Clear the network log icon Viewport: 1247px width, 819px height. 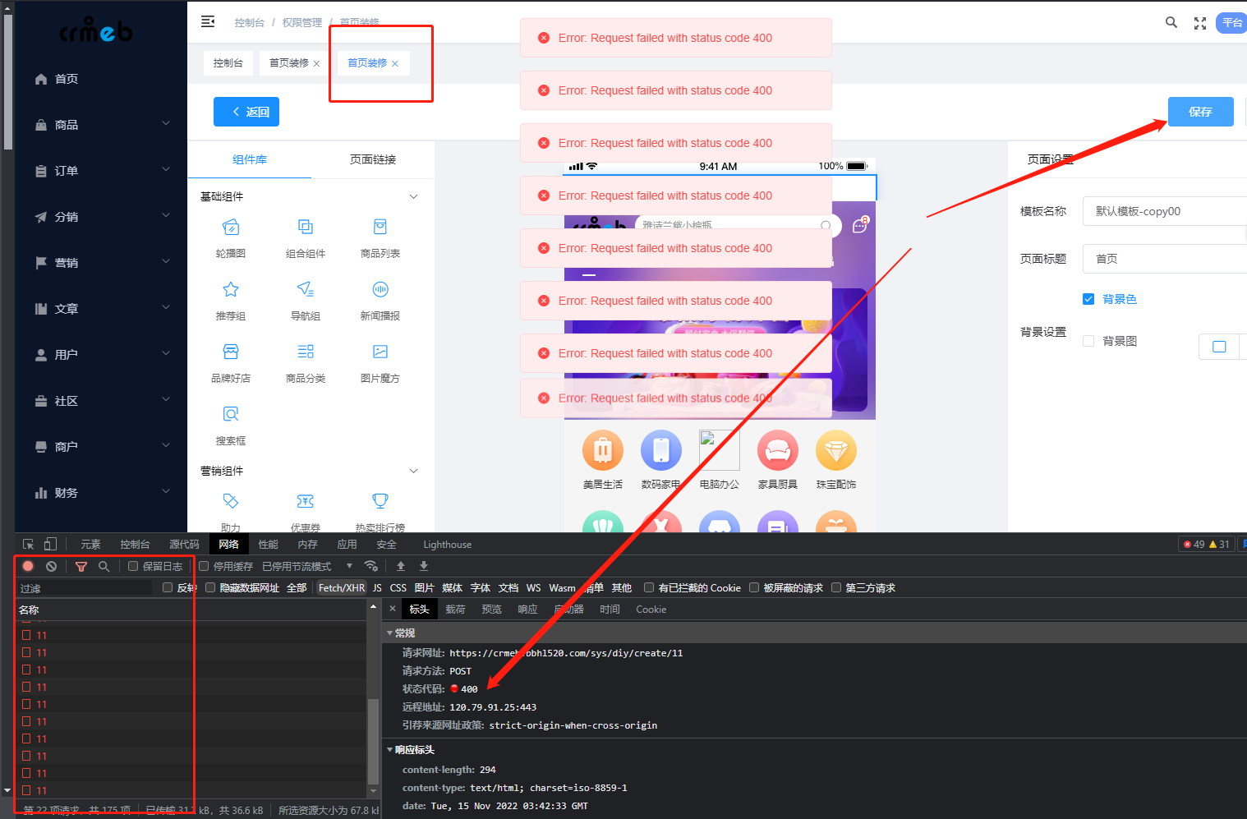pyautogui.click(x=51, y=566)
